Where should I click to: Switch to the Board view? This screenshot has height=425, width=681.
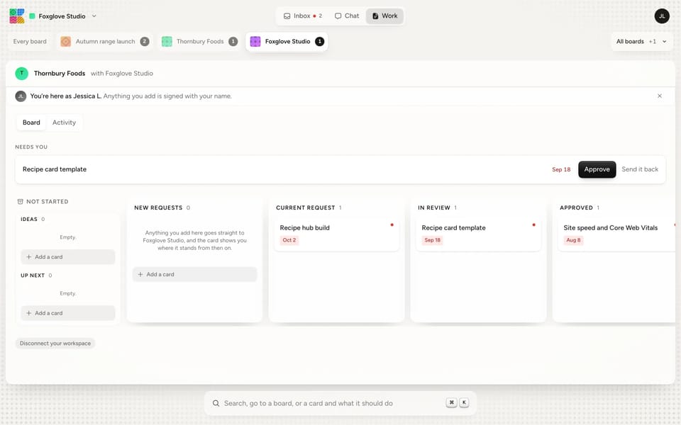coord(31,123)
